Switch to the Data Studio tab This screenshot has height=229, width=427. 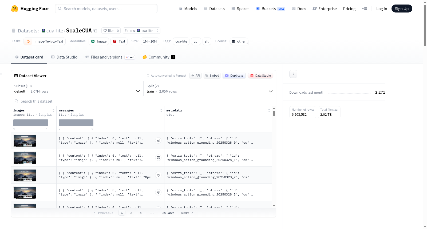64,57
